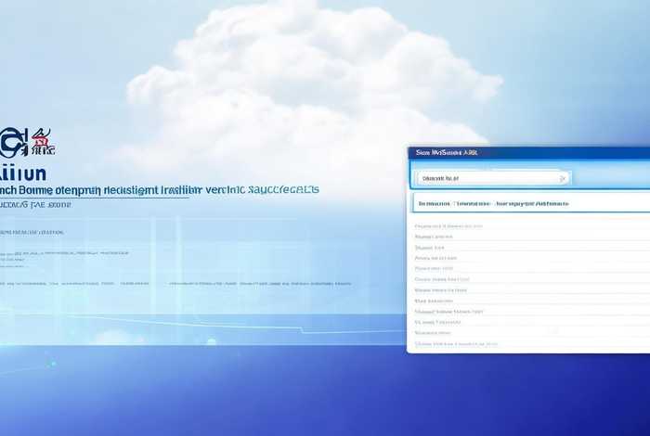
Task: Open the first item in the panel list
Action: tap(448, 225)
